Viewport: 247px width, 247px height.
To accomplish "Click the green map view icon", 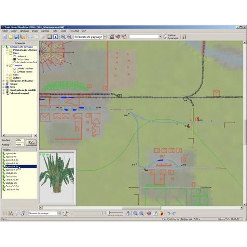I will point(49,37).
